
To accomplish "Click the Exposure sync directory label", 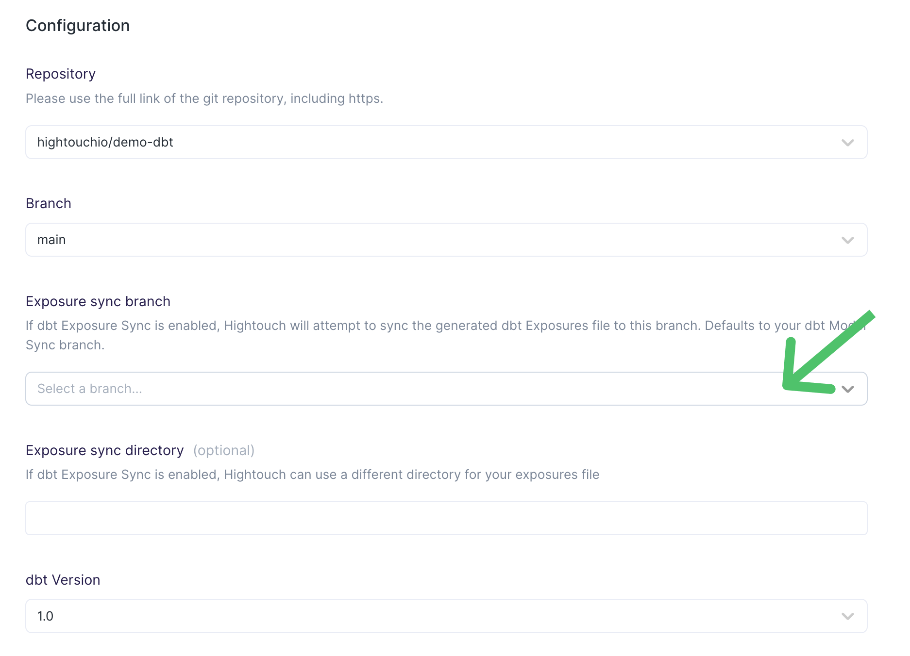I will point(105,450).
